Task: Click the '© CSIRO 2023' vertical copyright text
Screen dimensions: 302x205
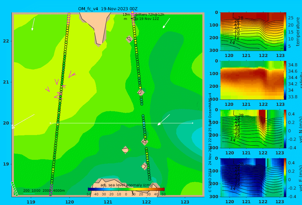Action: pyautogui.click(x=210, y=180)
